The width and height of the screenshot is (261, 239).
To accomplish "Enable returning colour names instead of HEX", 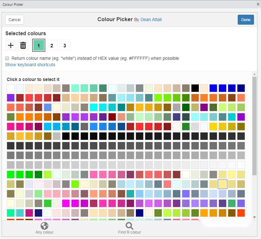I will [x=7, y=58].
